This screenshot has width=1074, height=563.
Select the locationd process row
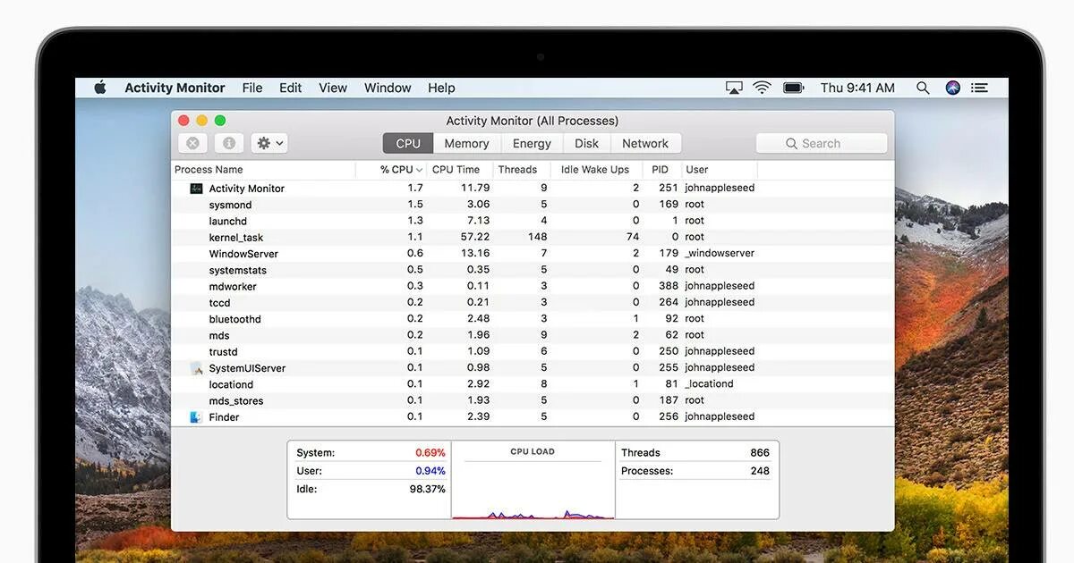[x=533, y=384]
